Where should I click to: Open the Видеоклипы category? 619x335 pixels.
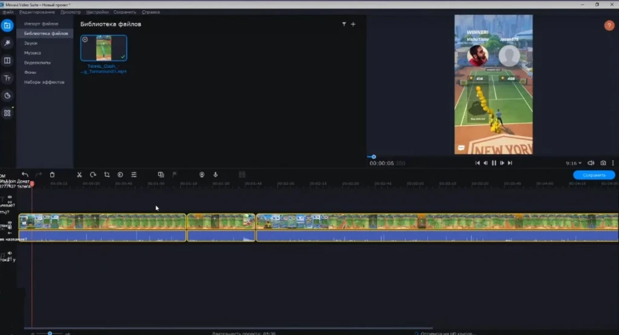pyautogui.click(x=37, y=62)
